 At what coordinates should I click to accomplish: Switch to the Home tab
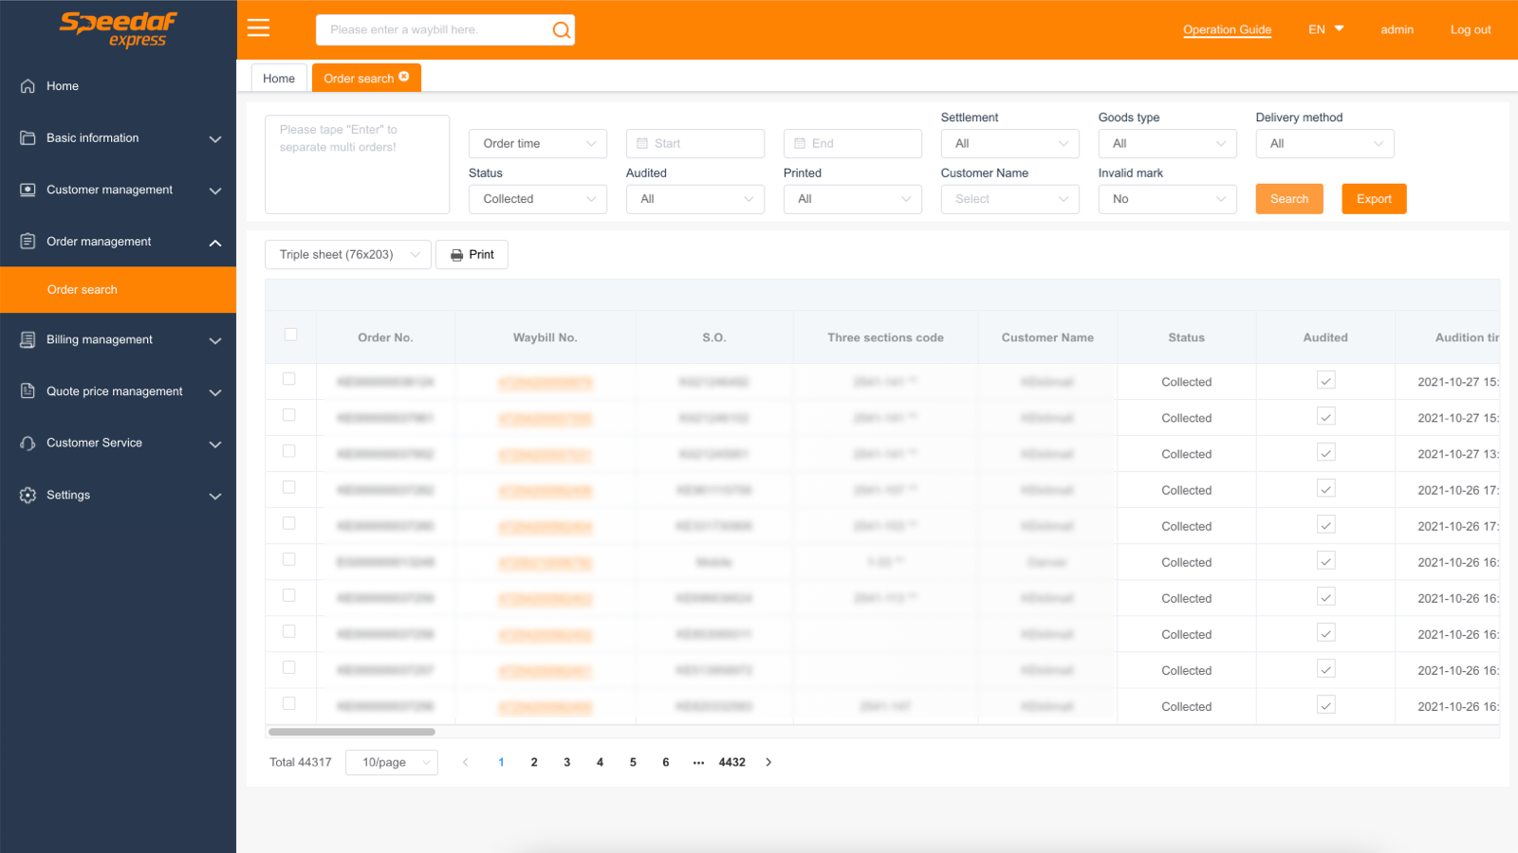[x=279, y=78]
